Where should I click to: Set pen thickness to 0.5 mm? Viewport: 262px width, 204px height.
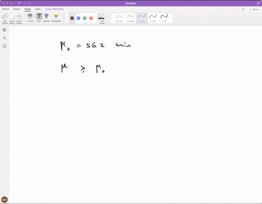(142, 18)
